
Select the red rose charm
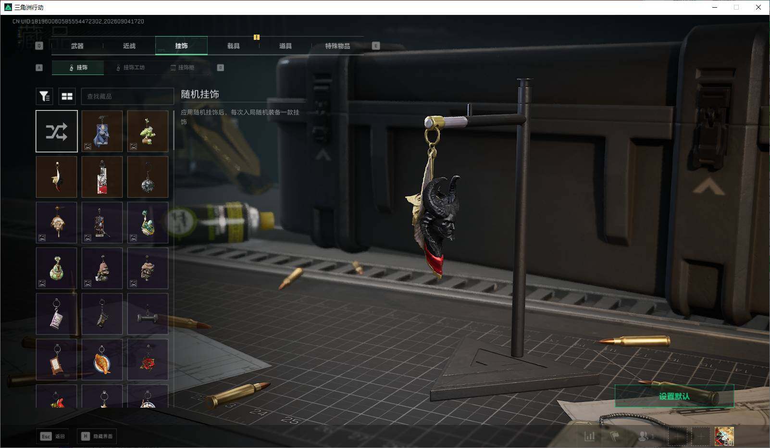point(148,360)
